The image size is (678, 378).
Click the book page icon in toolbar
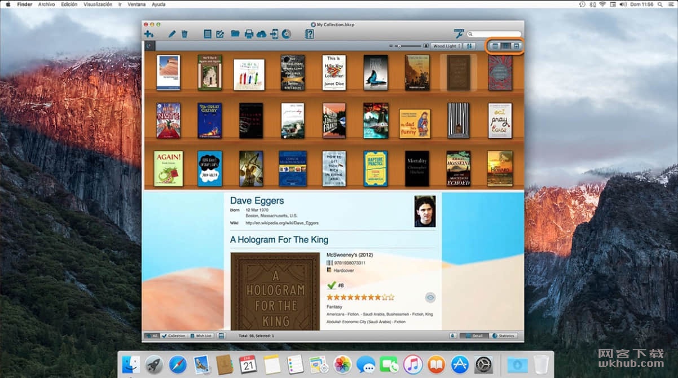pos(208,34)
